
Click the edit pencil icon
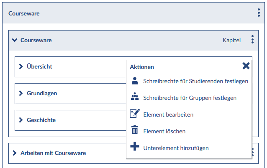(x=135, y=114)
